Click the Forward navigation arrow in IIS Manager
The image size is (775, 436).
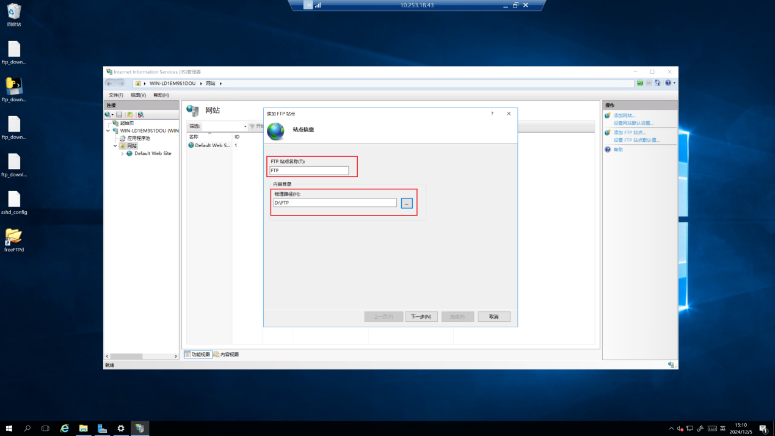pos(121,83)
